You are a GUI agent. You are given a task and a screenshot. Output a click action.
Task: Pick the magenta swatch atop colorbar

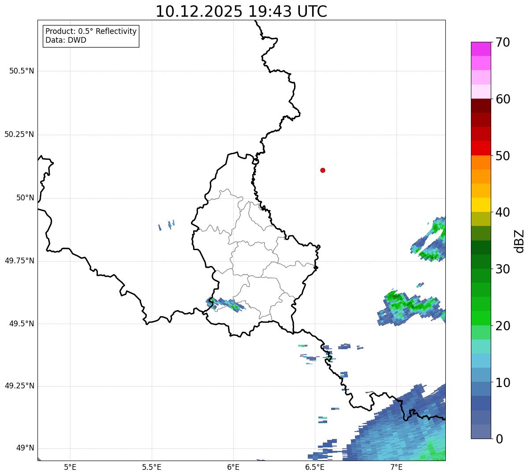pyautogui.click(x=481, y=49)
